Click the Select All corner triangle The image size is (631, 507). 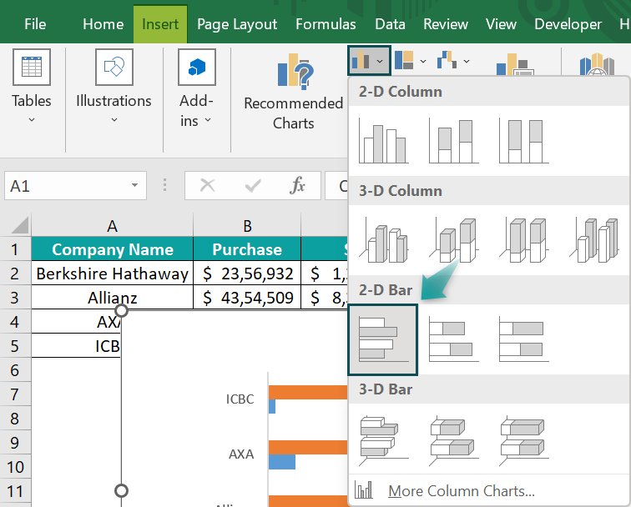[19, 224]
